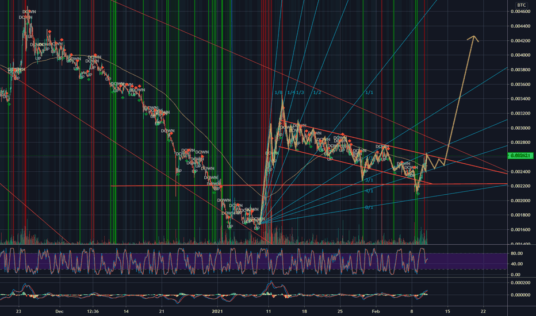
Task: Click the 14 date label on time axis
Action: pyautogui.click(x=126, y=311)
